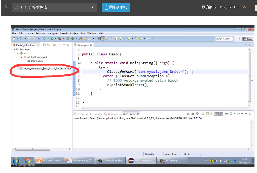Click the Run Last Tool icon
The height and width of the screenshot is (173, 257).
pos(59,38)
